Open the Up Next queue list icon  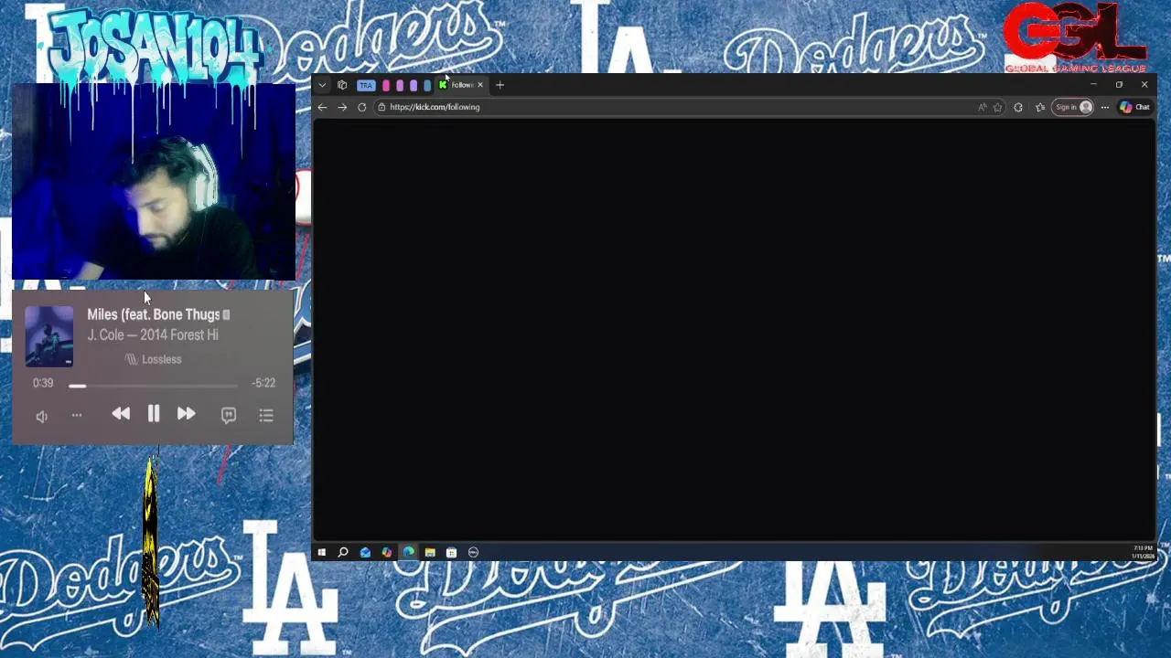266,415
